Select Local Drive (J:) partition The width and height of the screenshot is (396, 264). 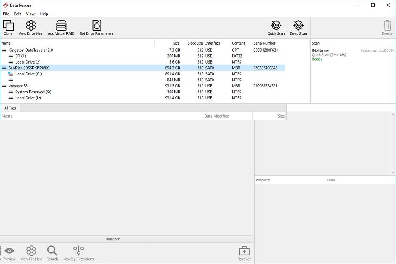(28, 62)
